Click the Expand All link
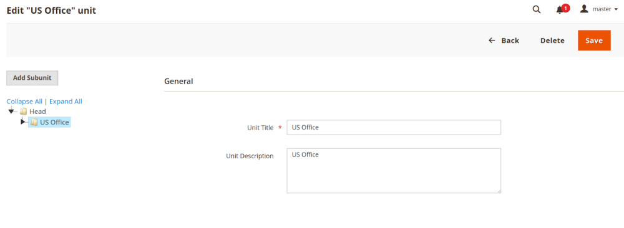This screenshot has width=624, height=228. (x=66, y=102)
